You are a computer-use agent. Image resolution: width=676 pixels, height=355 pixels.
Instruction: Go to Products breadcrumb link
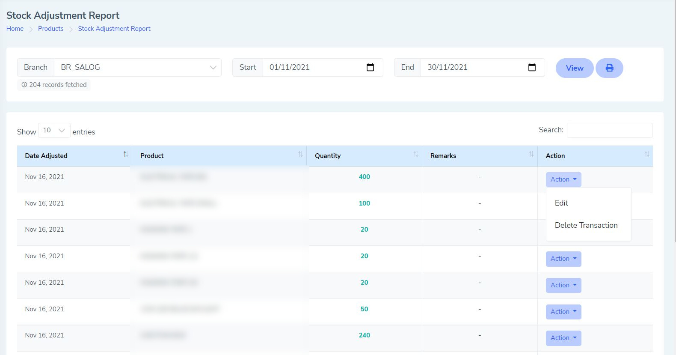50,29
